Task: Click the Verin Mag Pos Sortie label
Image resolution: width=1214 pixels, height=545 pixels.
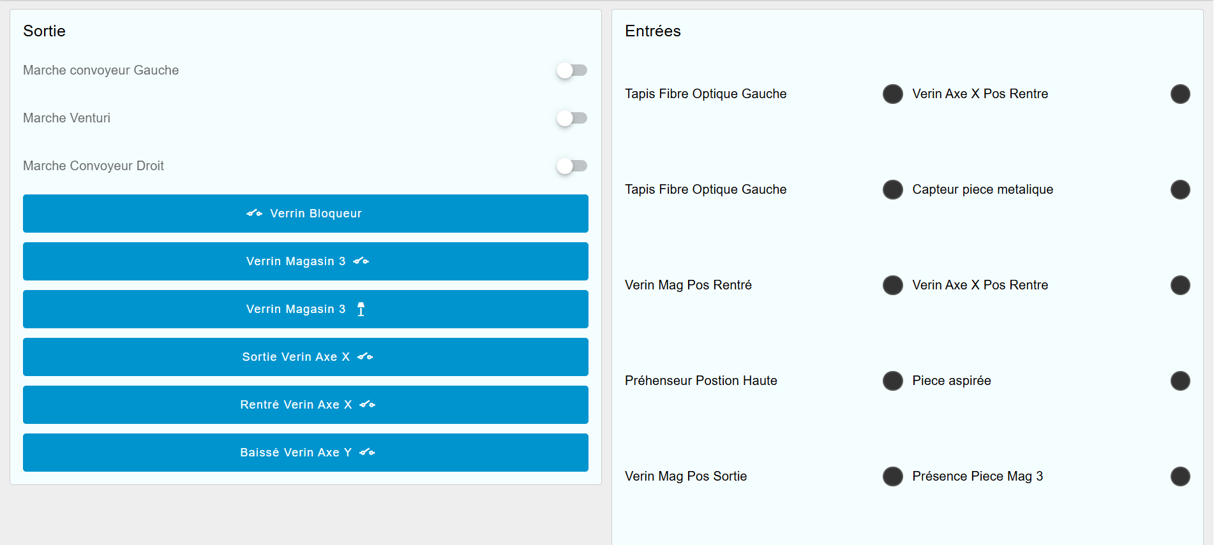Action: (686, 476)
